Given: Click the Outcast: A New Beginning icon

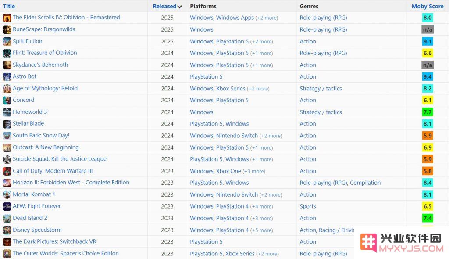Looking at the screenshot, I should (x=7, y=147).
